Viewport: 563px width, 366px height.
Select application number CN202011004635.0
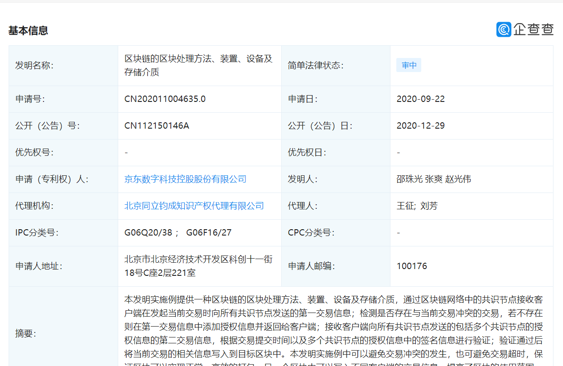165,99
